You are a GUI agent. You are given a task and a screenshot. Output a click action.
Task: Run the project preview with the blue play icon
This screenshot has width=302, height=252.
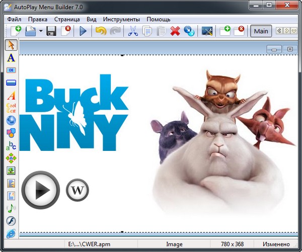point(83,31)
